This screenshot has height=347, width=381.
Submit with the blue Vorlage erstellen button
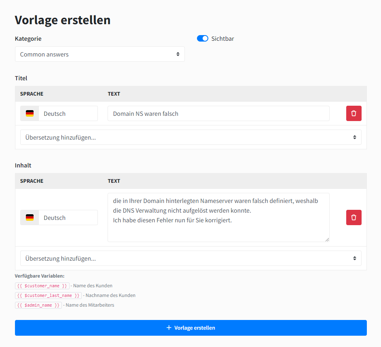(190, 328)
